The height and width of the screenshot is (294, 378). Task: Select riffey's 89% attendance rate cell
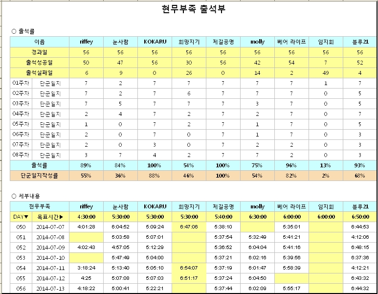pos(86,165)
